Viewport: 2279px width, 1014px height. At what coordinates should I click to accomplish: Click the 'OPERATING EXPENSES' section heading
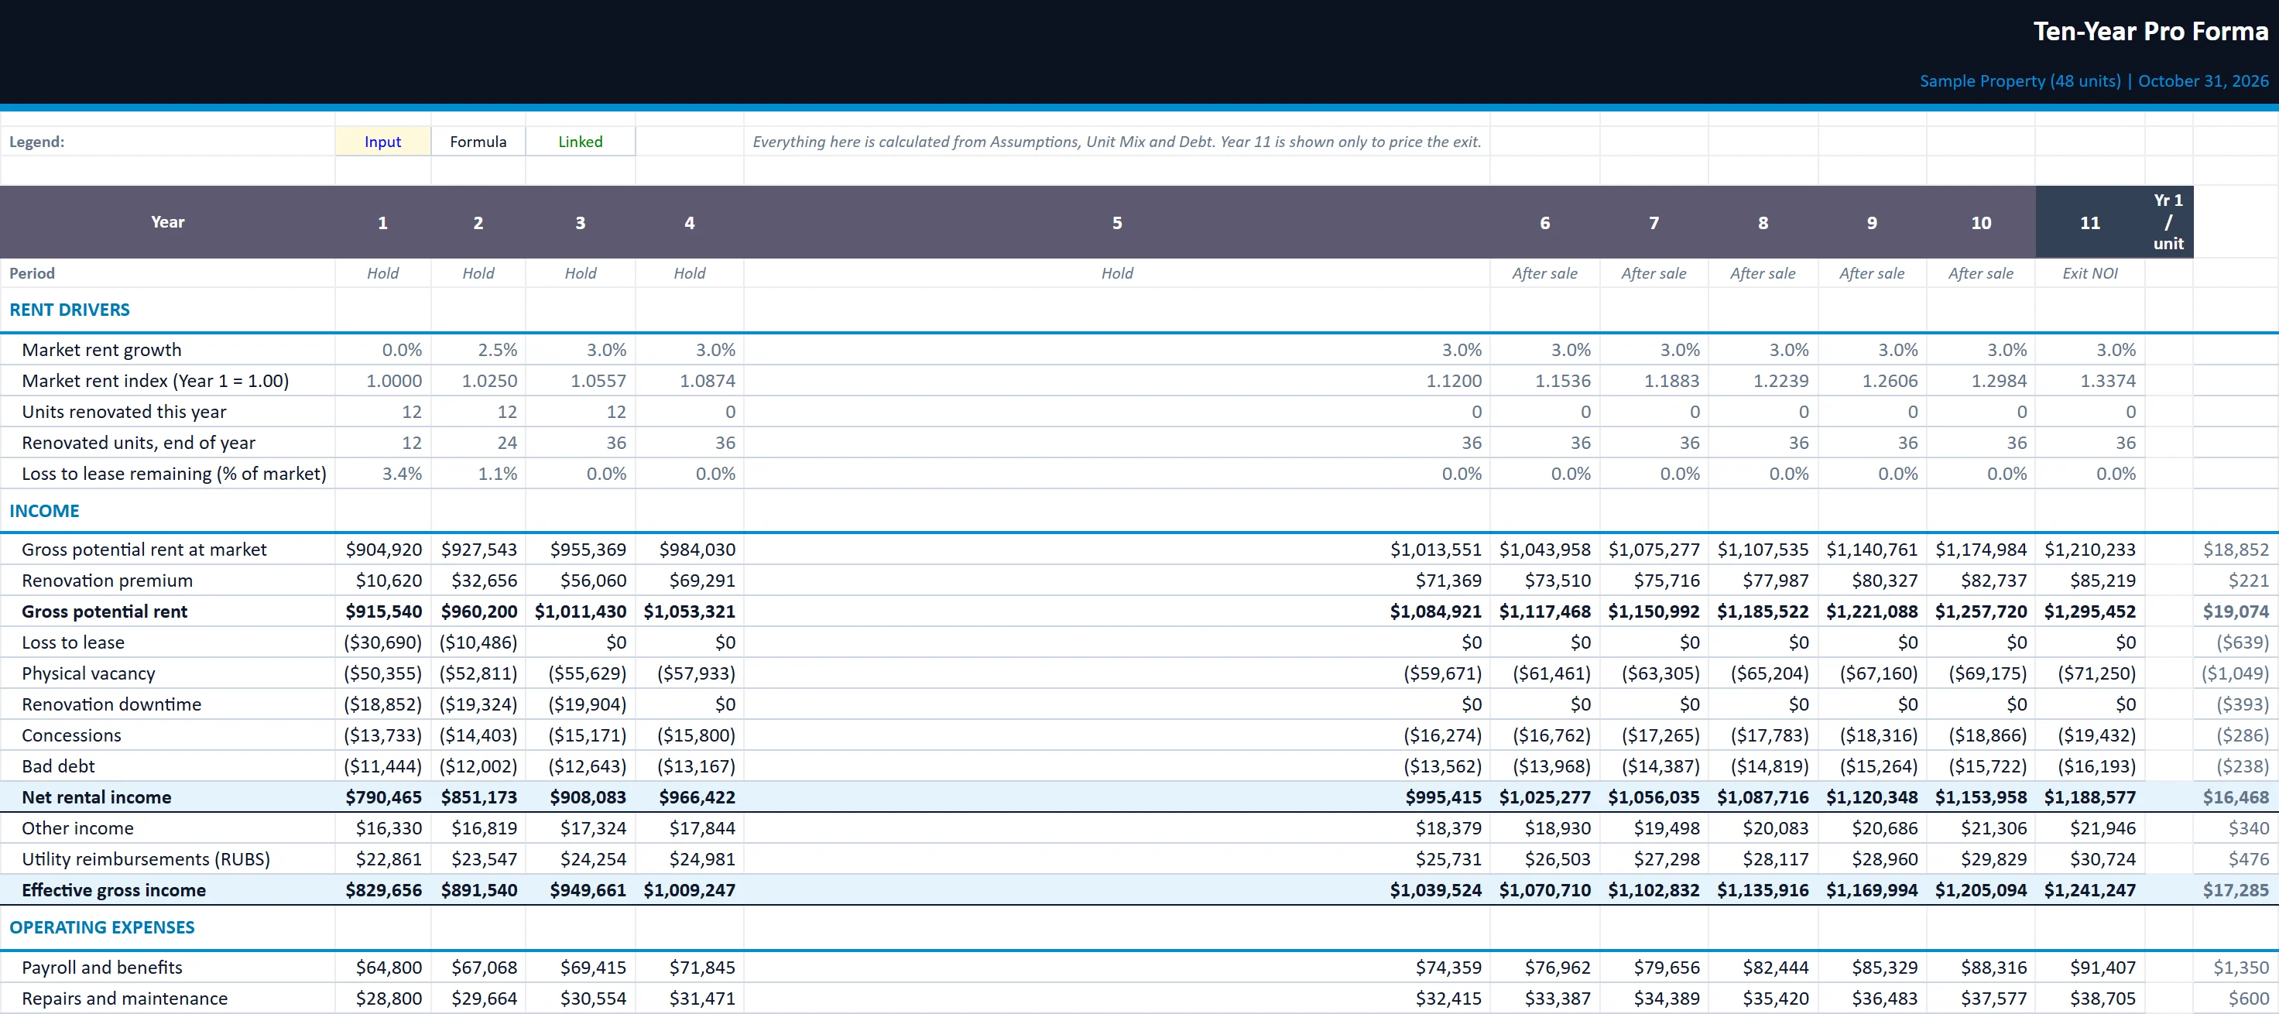click(x=101, y=927)
